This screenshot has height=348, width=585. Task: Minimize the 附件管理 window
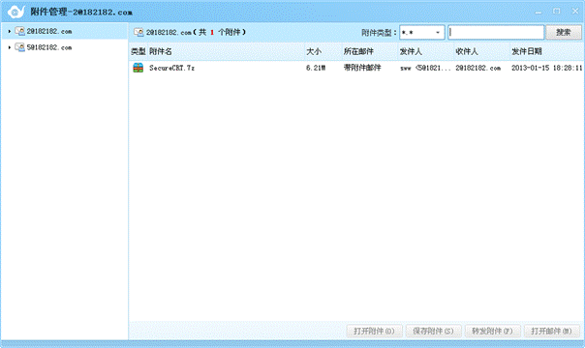click(539, 12)
